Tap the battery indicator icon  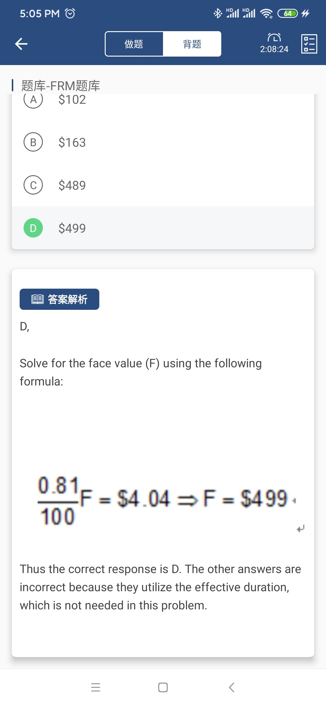point(288,13)
